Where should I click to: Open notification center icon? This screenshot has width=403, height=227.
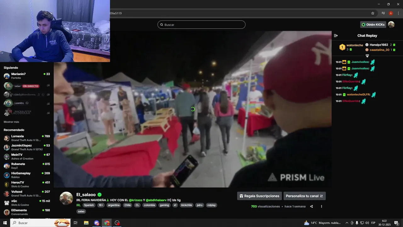point(397,223)
